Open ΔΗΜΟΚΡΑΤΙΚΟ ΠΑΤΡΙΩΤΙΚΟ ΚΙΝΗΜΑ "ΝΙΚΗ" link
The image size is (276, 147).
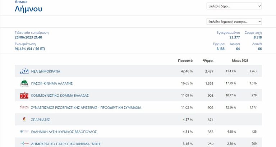pos(66,144)
